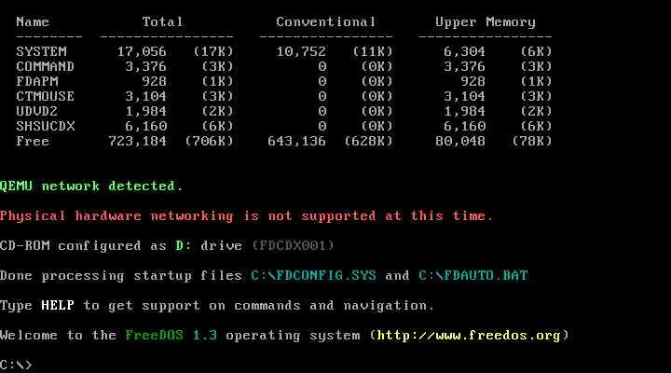
Task: Click the green D: drive letter
Action: tap(184, 246)
